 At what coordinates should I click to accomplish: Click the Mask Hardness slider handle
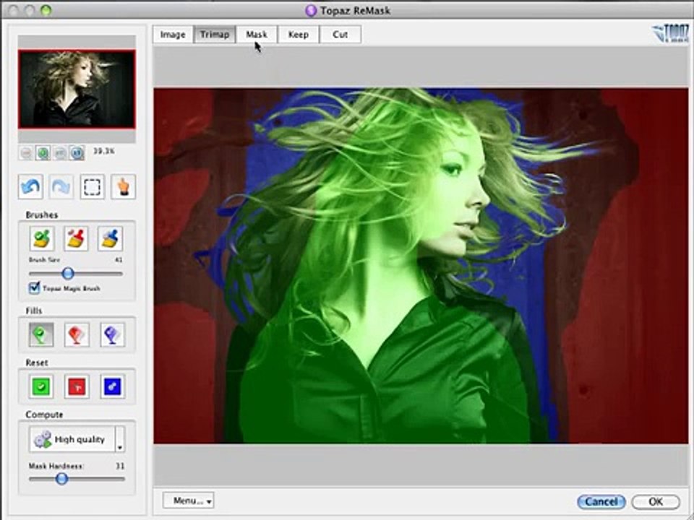pos(61,478)
